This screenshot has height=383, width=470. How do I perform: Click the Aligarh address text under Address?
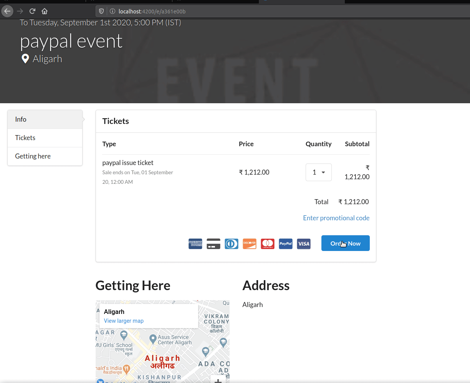pos(253,305)
